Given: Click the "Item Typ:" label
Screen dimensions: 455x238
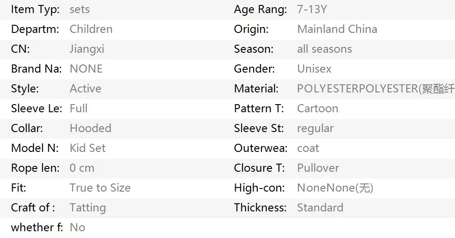Looking at the screenshot, I should pos(35,9).
